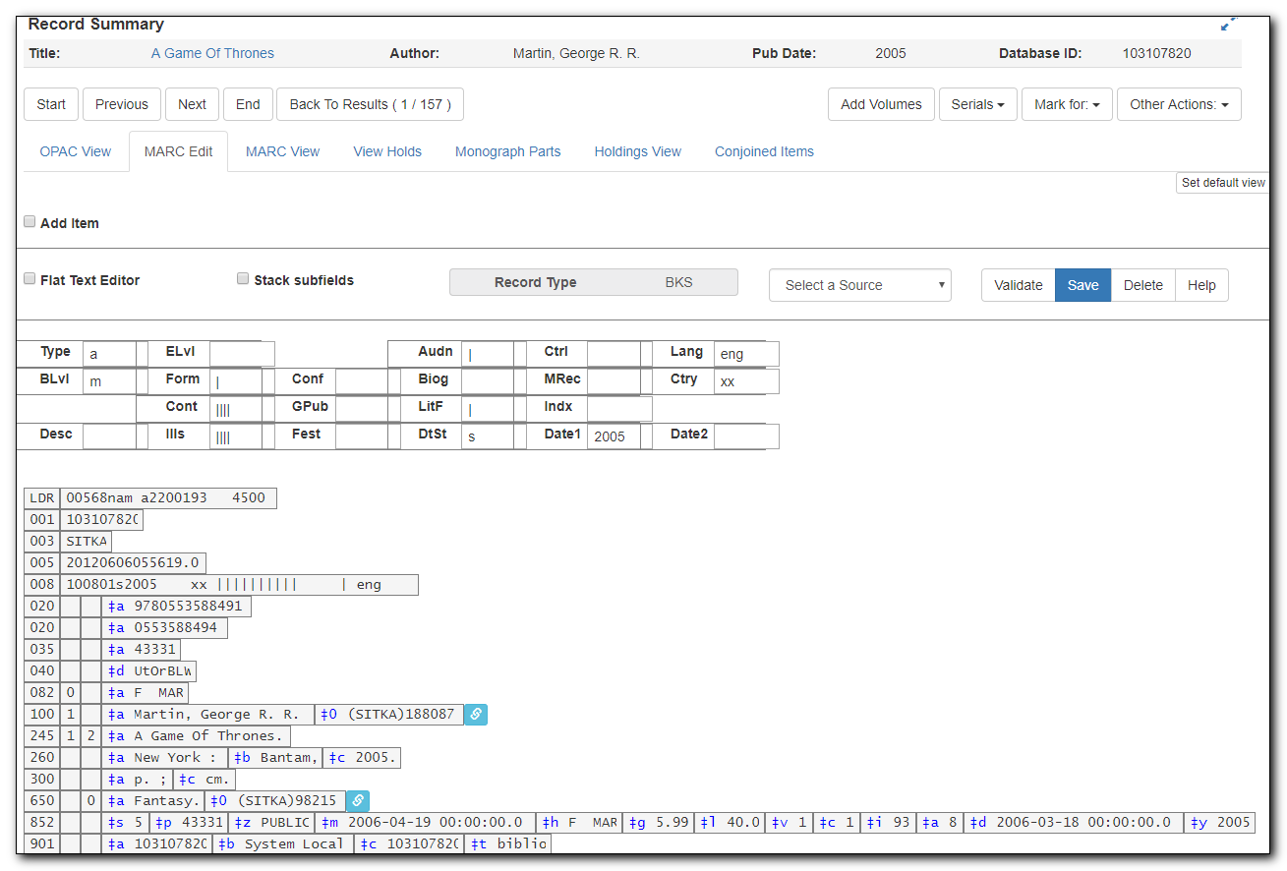Screen dimensions: 1287x871
Task: Click Back To Results button
Action: [370, 104]
